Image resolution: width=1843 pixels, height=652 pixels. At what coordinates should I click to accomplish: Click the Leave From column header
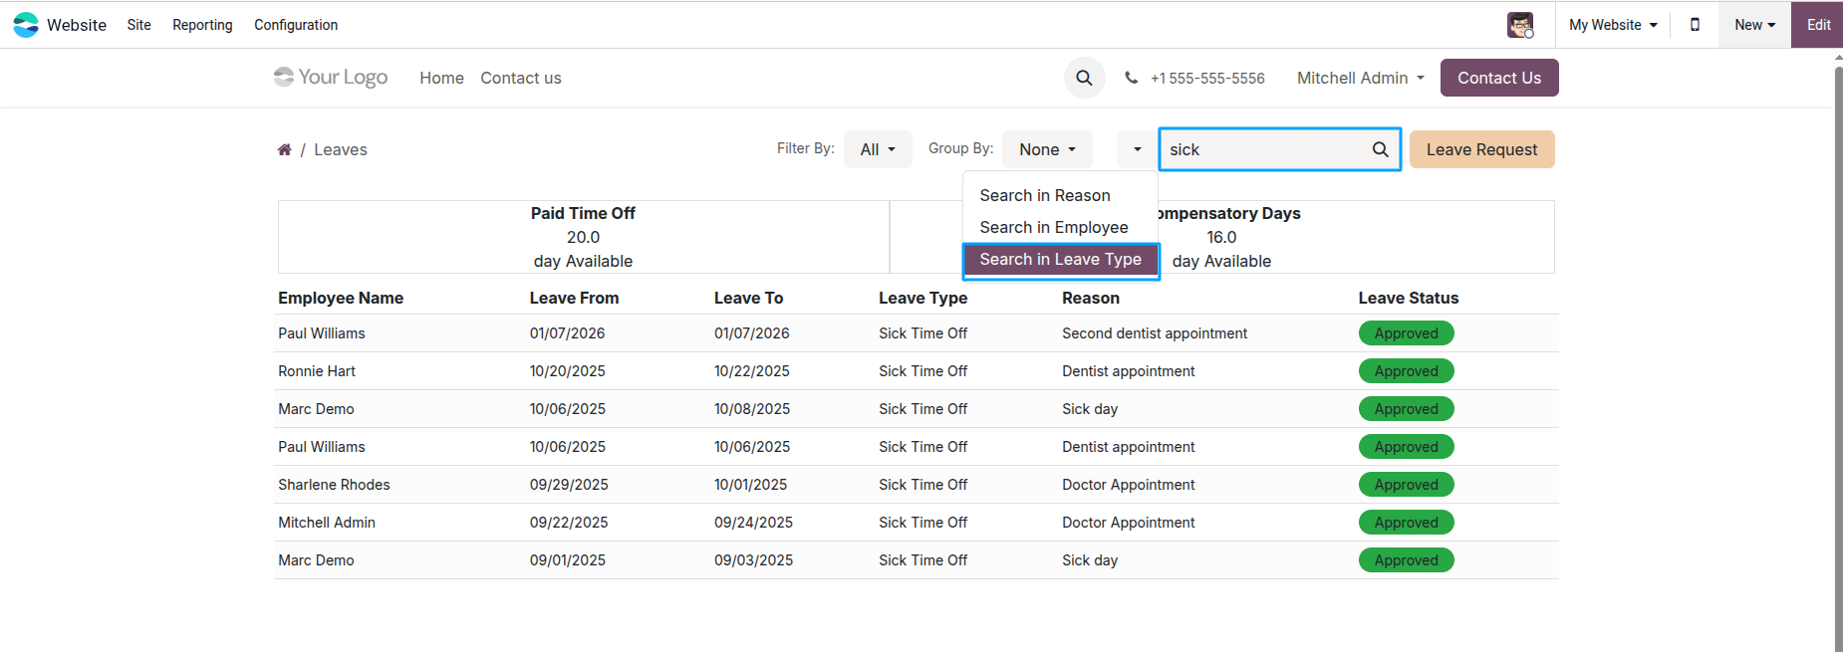(x=574, y=298)
